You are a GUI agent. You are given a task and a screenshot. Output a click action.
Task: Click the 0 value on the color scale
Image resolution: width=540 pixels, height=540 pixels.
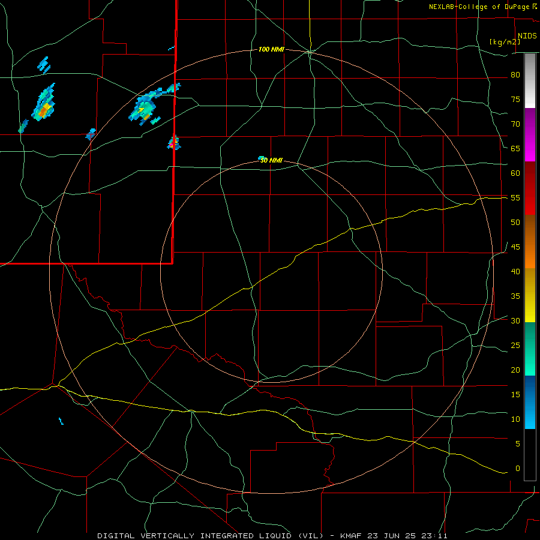[x=518, y=469]
